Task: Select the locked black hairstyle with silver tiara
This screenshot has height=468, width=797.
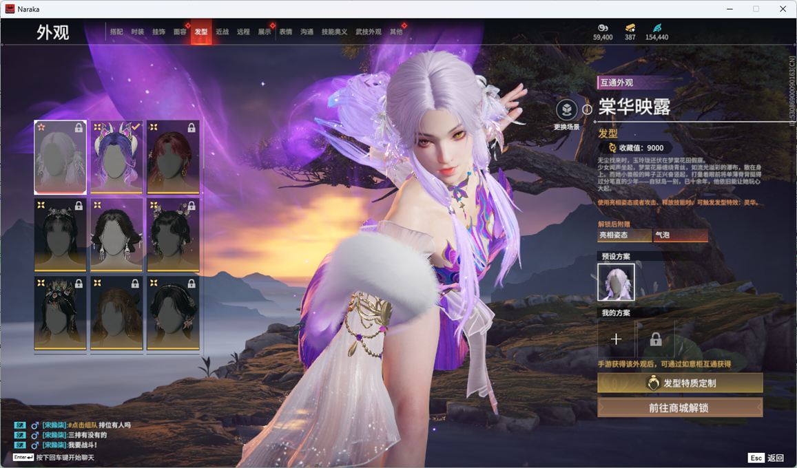Action: [x=61, y=235]
